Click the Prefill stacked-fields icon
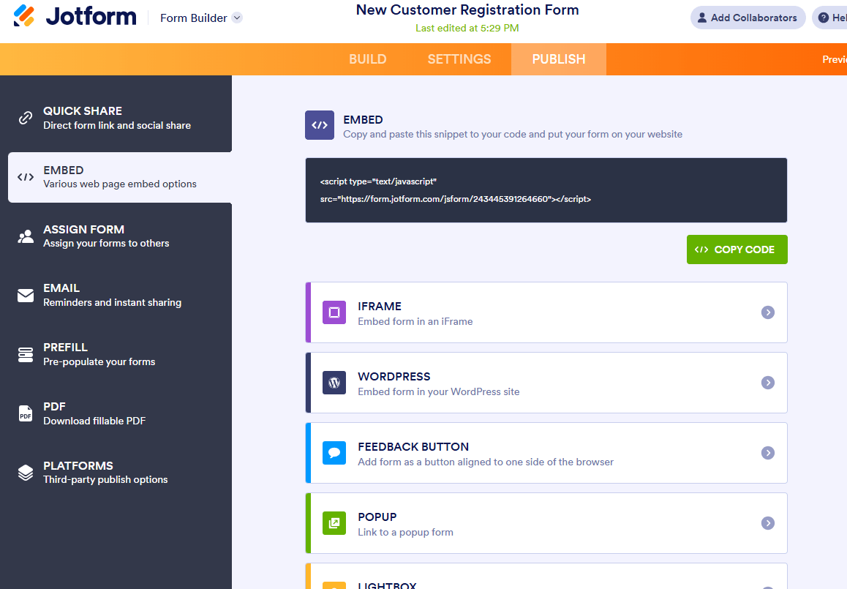847x589 pixels. (26, 354)
